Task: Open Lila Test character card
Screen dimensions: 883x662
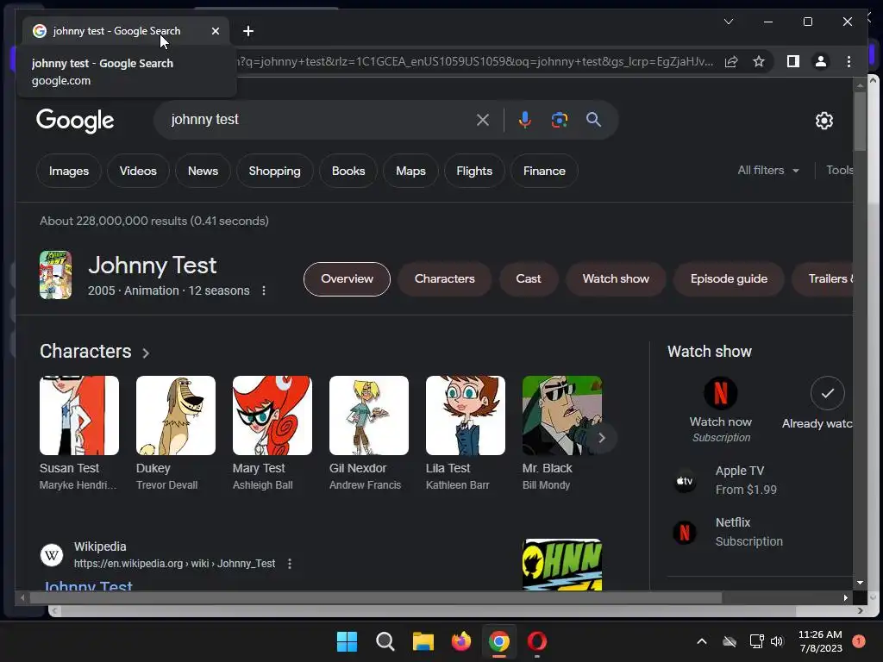Action: (x=465, y=434)
